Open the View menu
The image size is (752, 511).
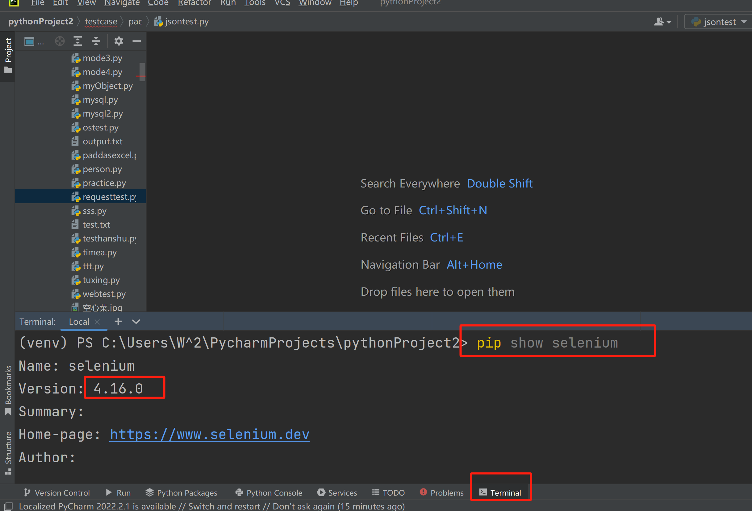point(86,3)
